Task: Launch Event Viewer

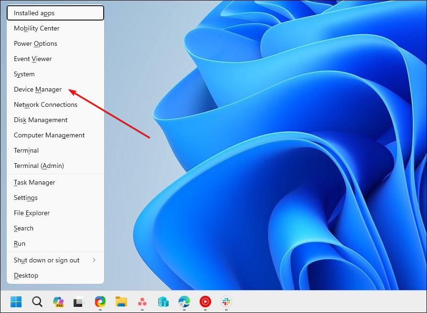Action: tap(32, 59)
